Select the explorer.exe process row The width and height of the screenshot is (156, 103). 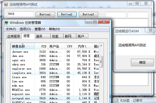[x=55, y=69]
